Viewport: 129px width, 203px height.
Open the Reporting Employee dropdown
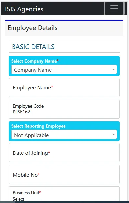click(64, 135)
